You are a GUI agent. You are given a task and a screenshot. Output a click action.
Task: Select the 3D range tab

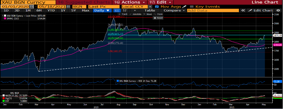point(17,10)
